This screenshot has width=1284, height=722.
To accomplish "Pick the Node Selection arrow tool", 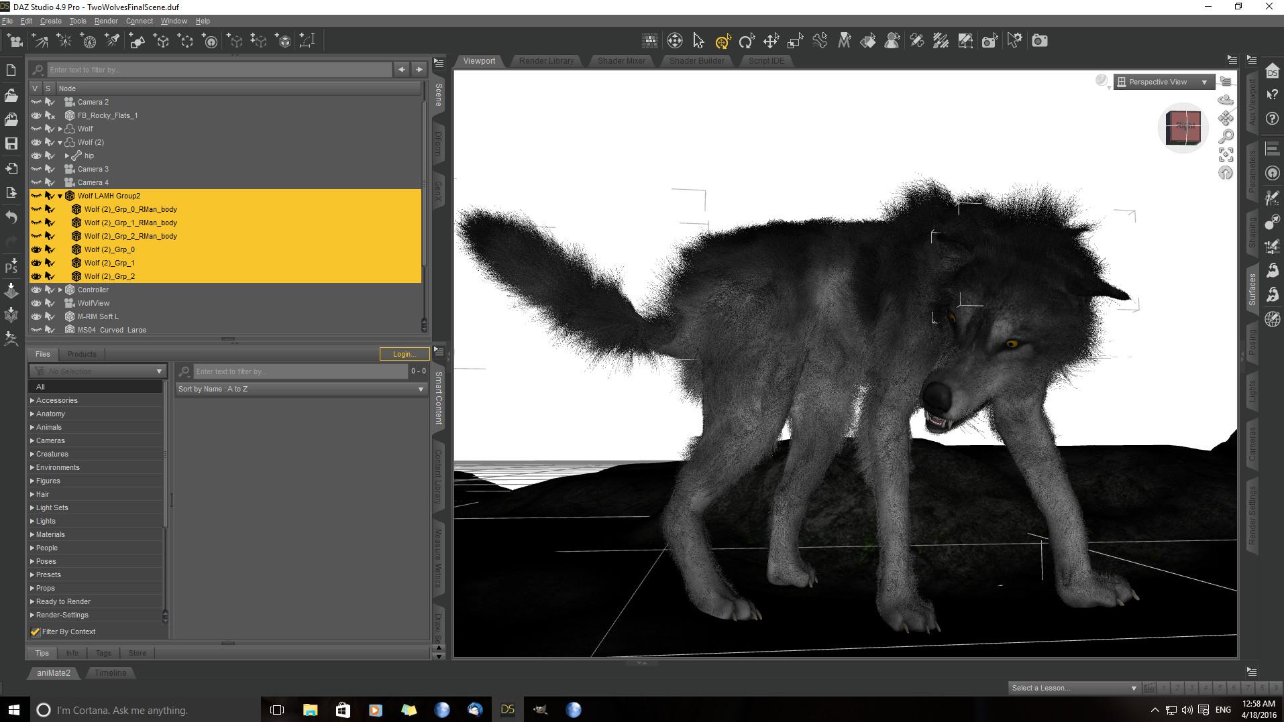I will 698,41.
